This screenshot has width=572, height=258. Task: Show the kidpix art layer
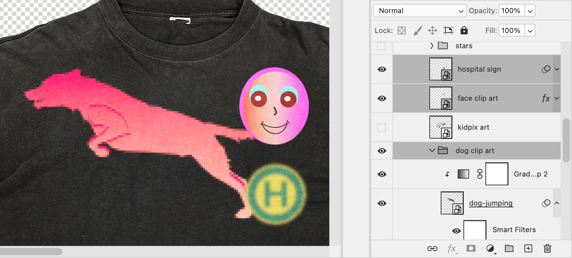click(x=381, y=127)
